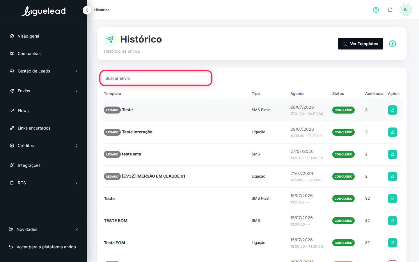Viewport: 419px width, 262px height.
Task: Open the help question mark icon
Action: point(376,10)
